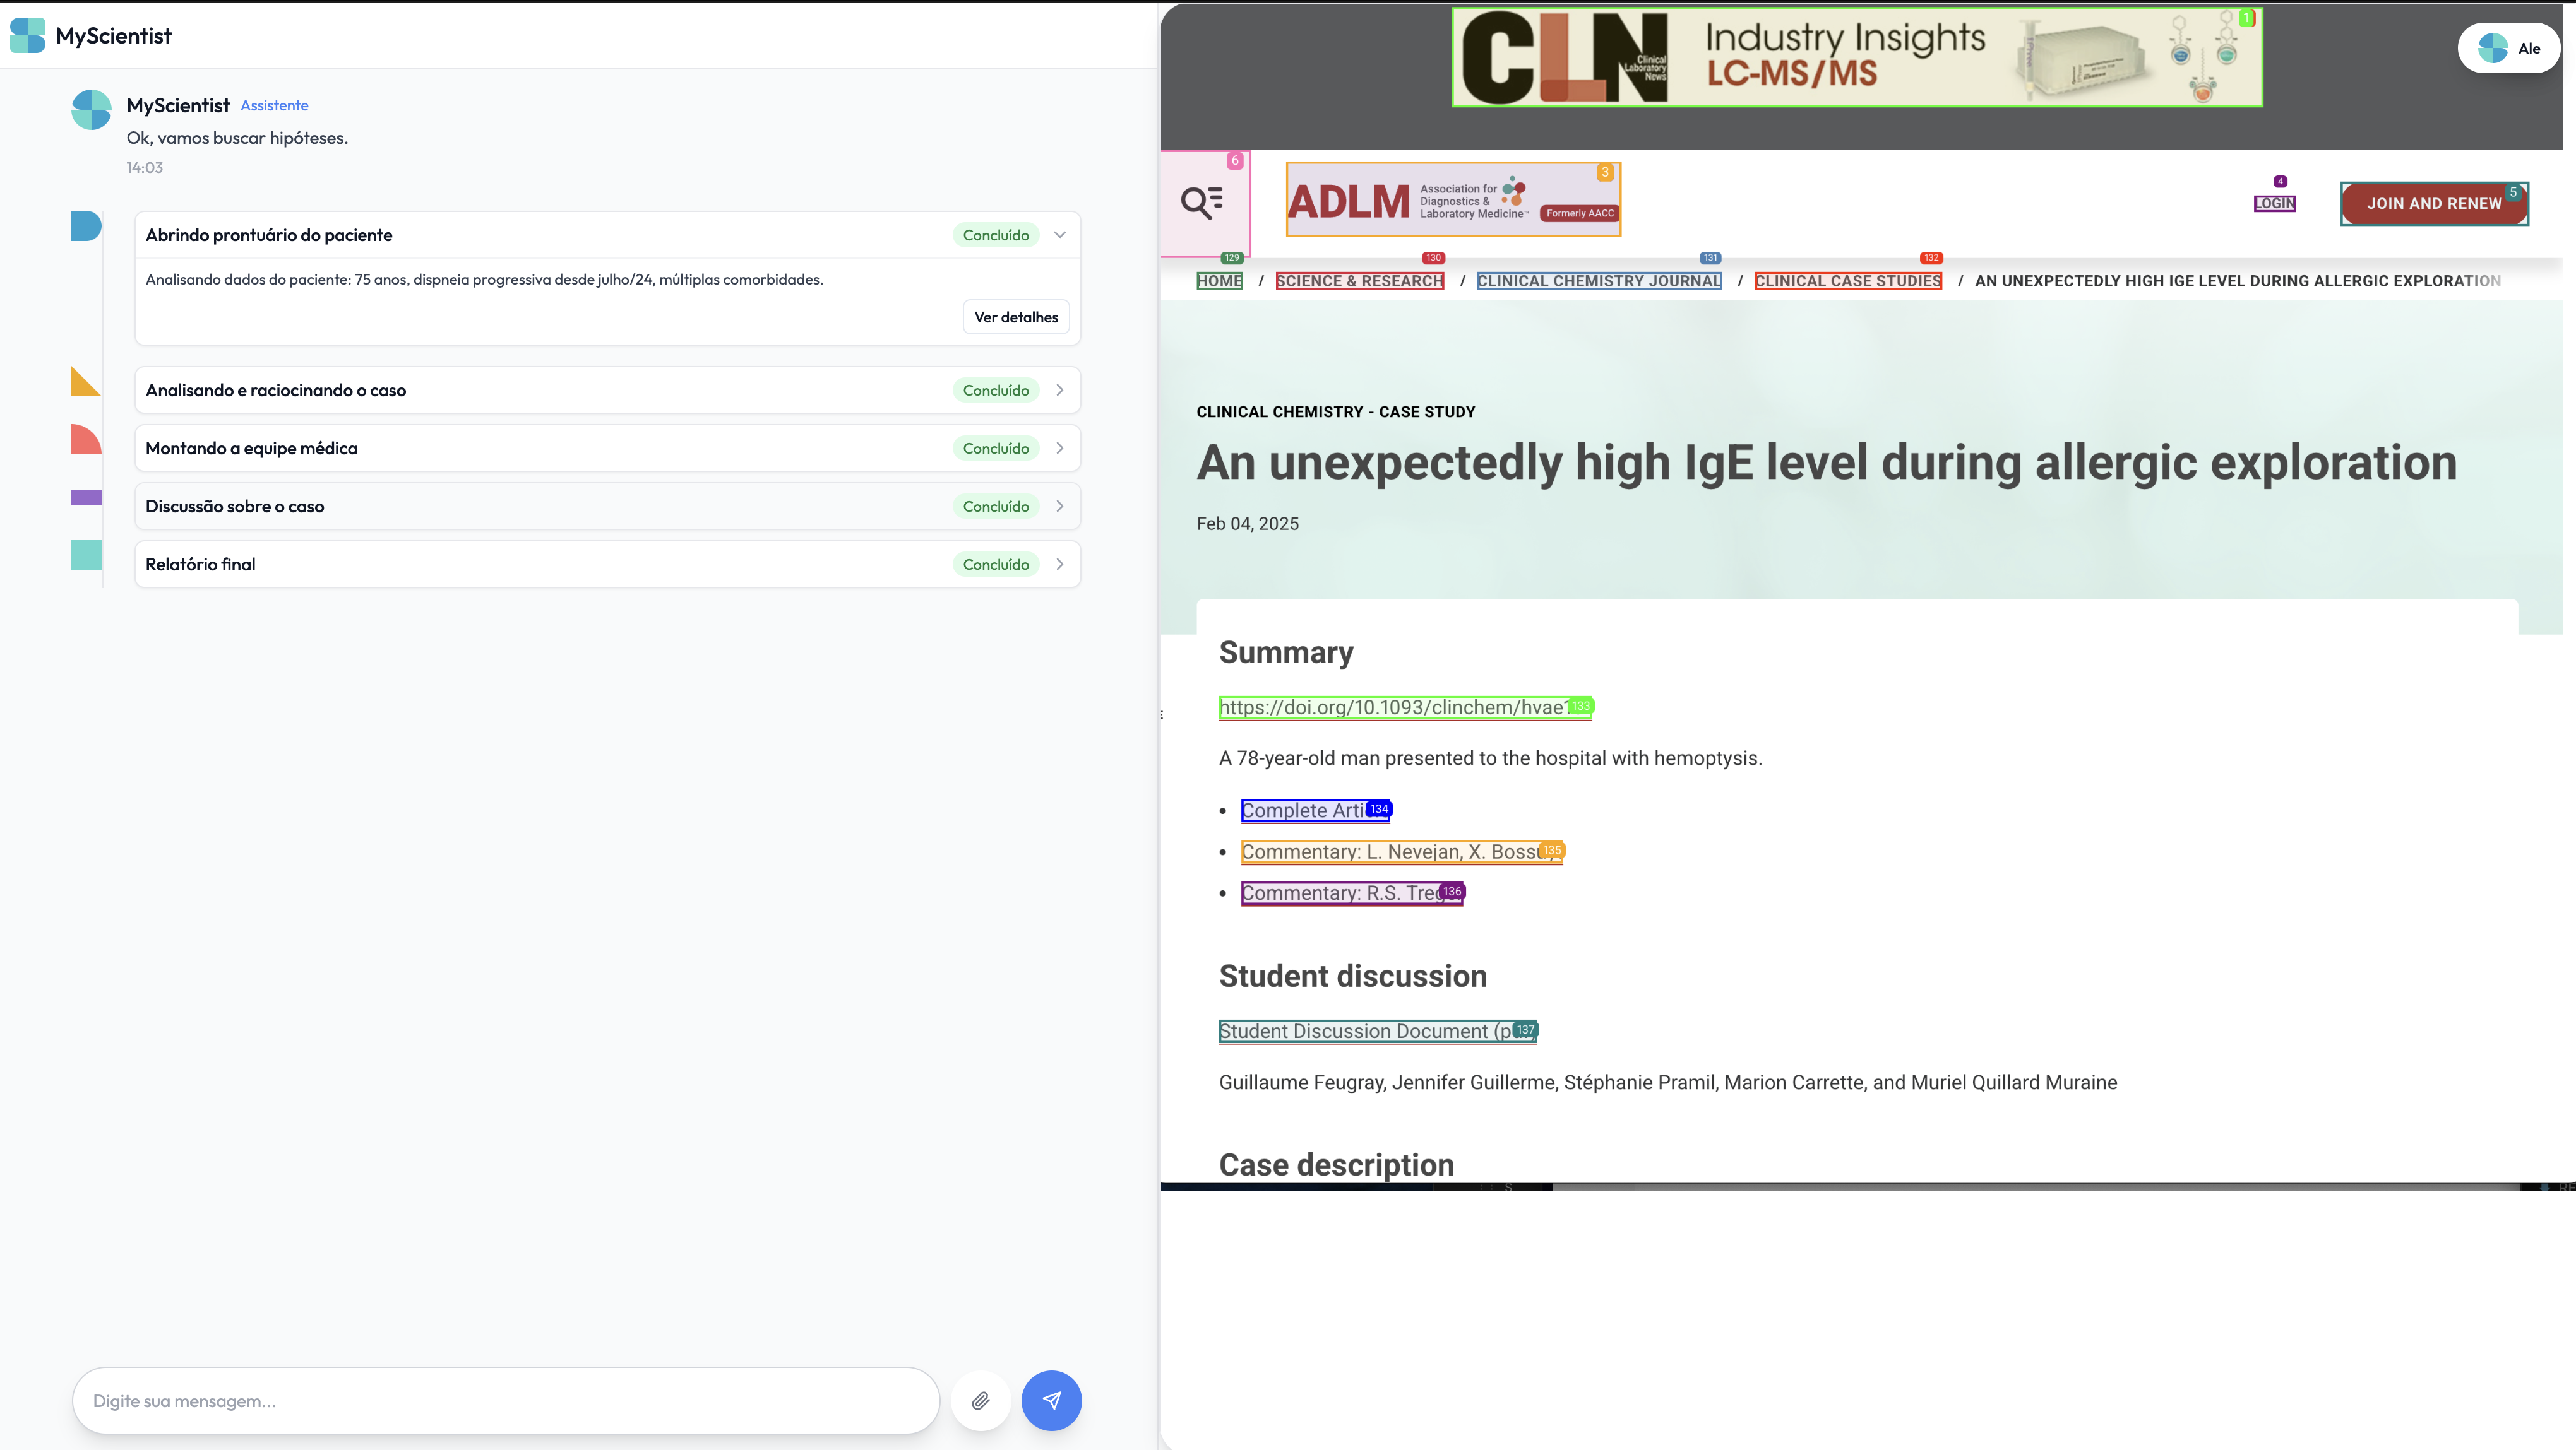This screenshot has height=1450, width=2576.
Task: Open Commentary by R.S. link
Action: point(1352,893)
